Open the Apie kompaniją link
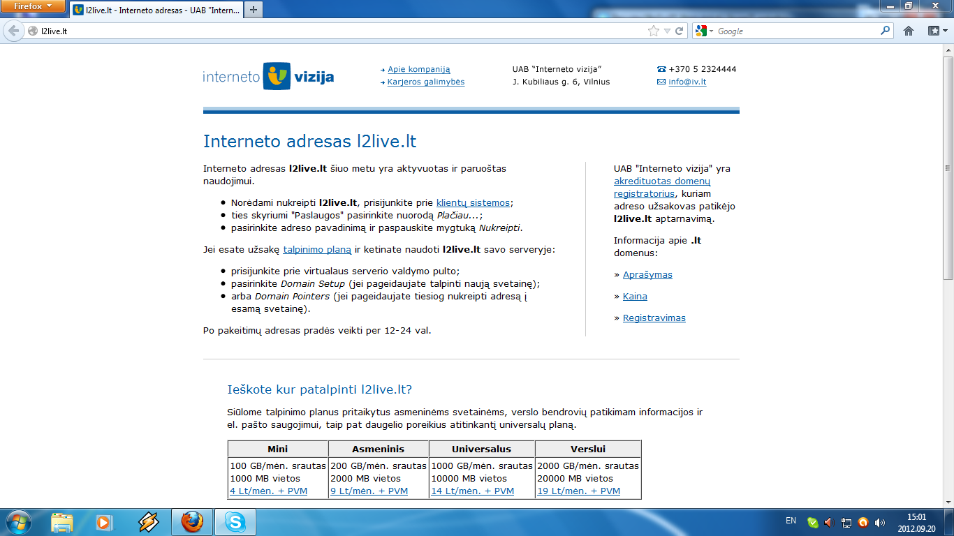The image size is (954, 536). 419,69
